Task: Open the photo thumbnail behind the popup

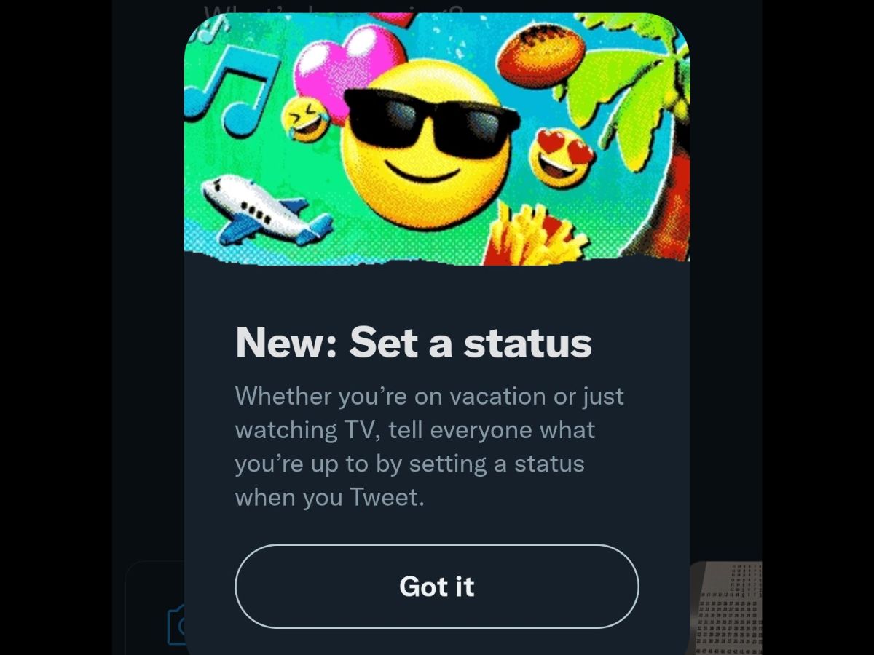Action: [x=725, y=608]
